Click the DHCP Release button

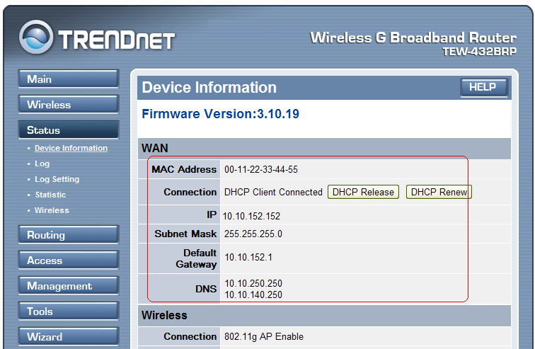point(363,192)
